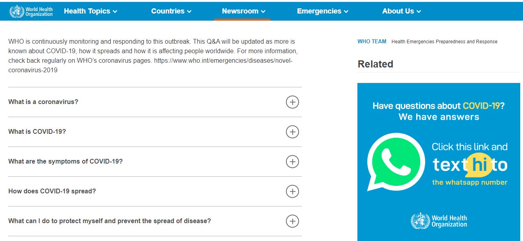This screenshot has width=523, height=241.
Task: Click 'Health Emergencies Preparedness and Response' link
Action: (x=444, y=42)
